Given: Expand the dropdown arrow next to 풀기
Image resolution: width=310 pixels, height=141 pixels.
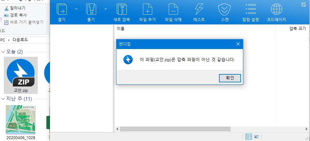Looking at the screenshot, I should (106, 9).
